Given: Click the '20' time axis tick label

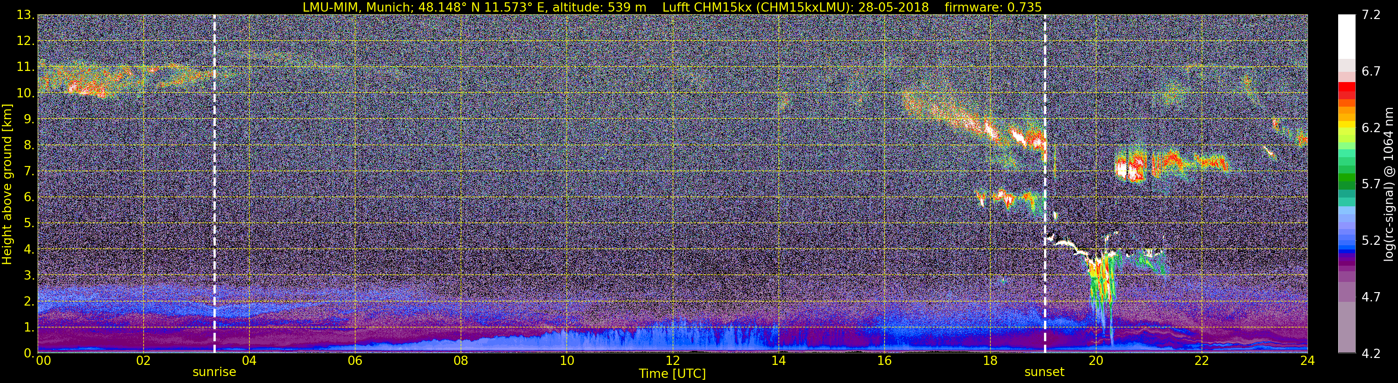Looking at the screenshot, I should point(1095,361).
